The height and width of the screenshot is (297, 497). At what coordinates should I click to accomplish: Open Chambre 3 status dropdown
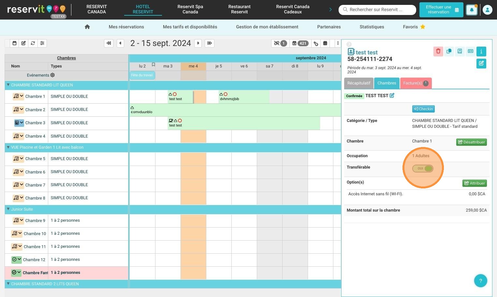pos(19,123)
